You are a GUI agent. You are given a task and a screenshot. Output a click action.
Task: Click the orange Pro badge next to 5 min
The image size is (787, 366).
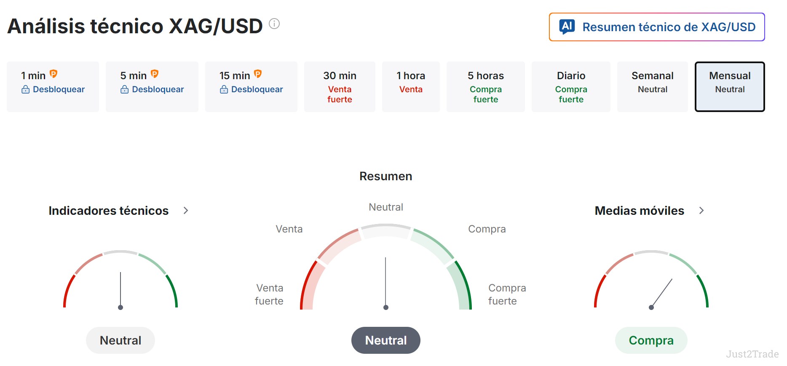155,74
